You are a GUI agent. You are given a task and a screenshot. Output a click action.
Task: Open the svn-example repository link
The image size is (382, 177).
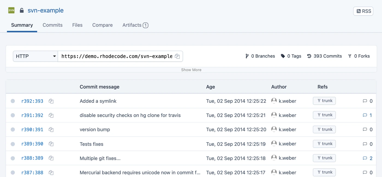(x=46, y=10)
